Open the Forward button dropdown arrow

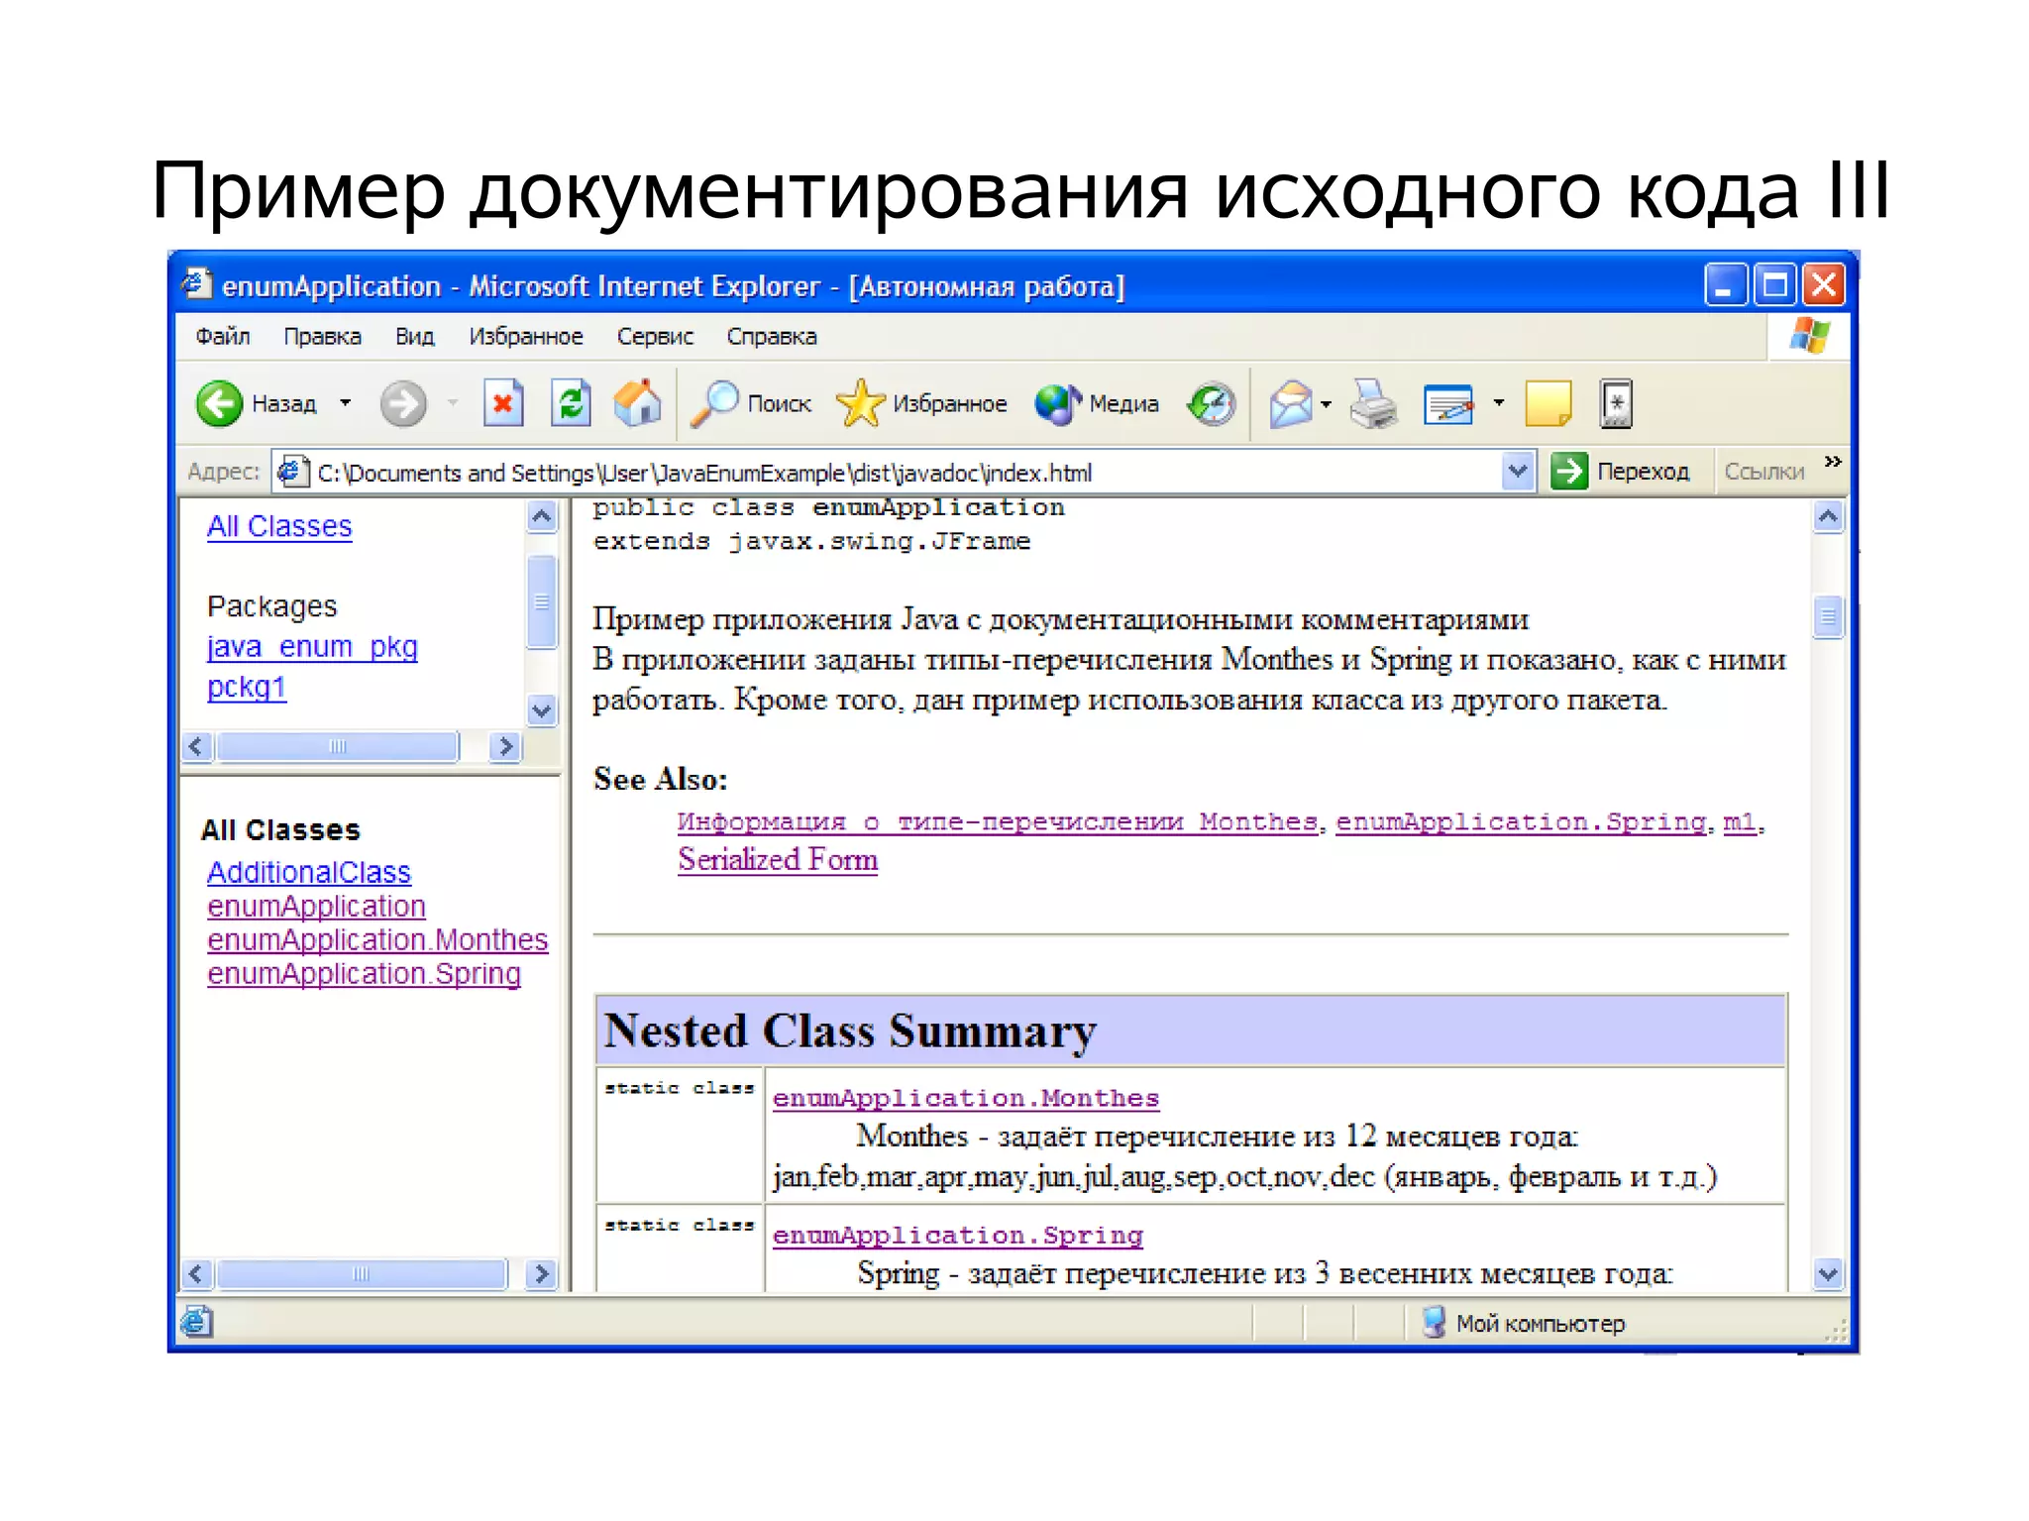point(453,403)
